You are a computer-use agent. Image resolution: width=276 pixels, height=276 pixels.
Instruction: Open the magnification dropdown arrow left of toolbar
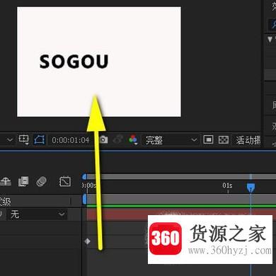coord(10,140)
